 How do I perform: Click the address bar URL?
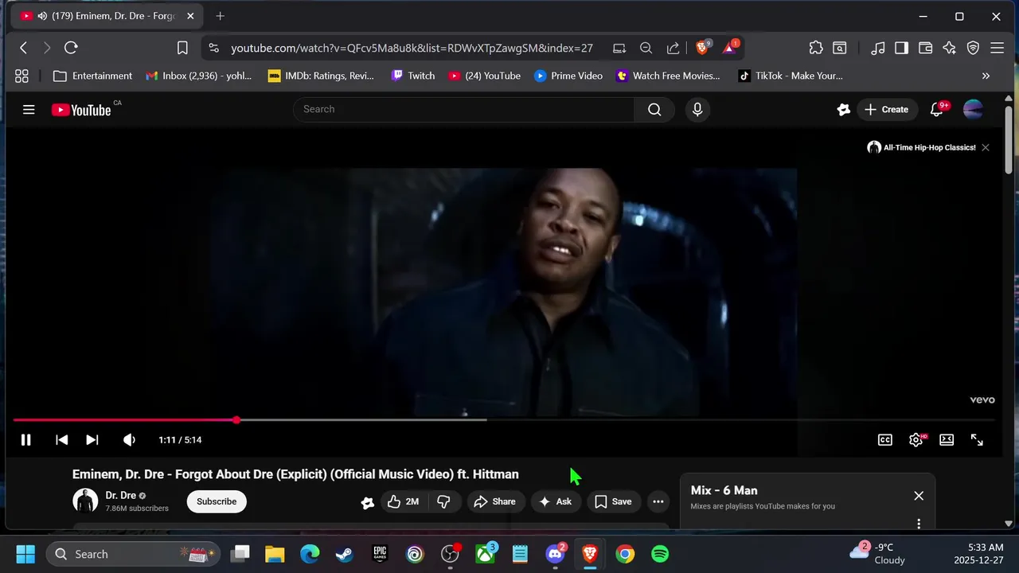412,48
